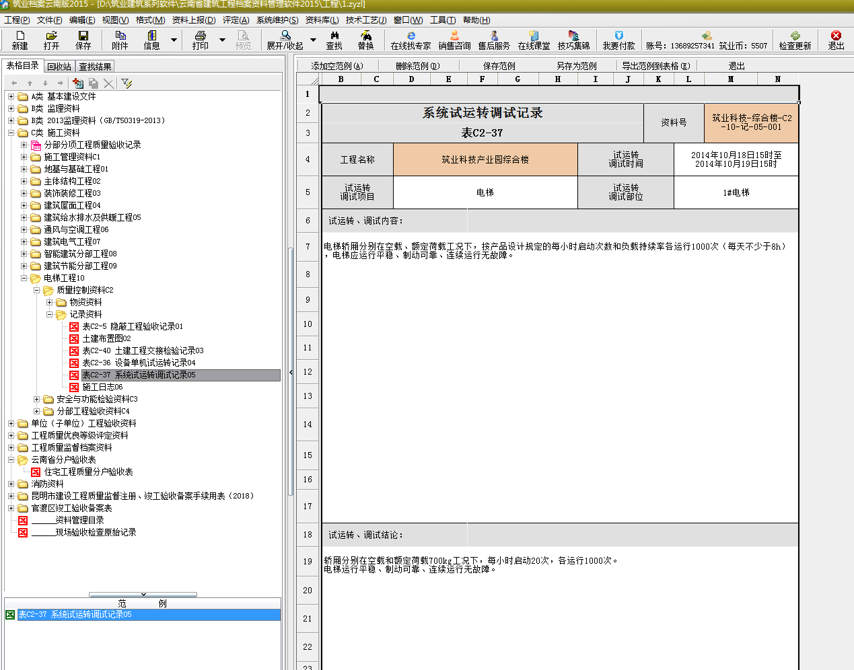Click row header 7 in spreadsheet
This screenshot has width=854, height=670.
pos(308,247)
